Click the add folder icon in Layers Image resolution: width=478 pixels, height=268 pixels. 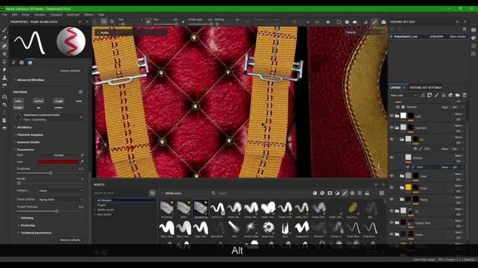pos(458,95)
